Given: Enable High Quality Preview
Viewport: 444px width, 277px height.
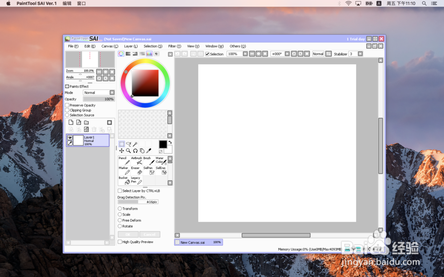Looking at the screenshot, I should 120,242.
